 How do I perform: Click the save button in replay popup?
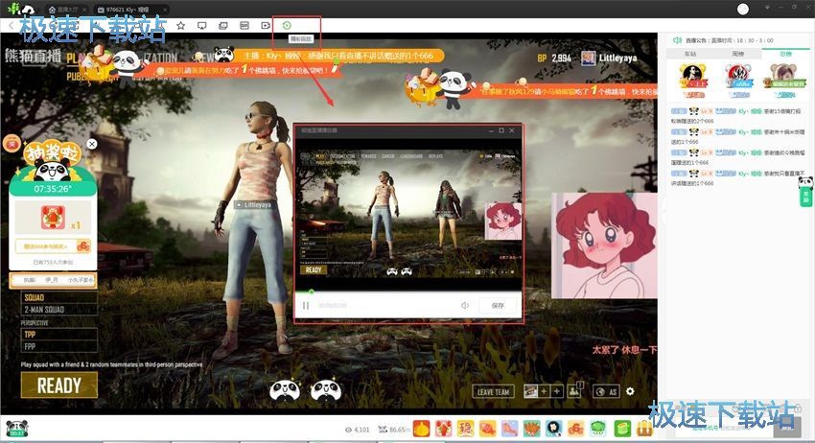click(498, 306)
